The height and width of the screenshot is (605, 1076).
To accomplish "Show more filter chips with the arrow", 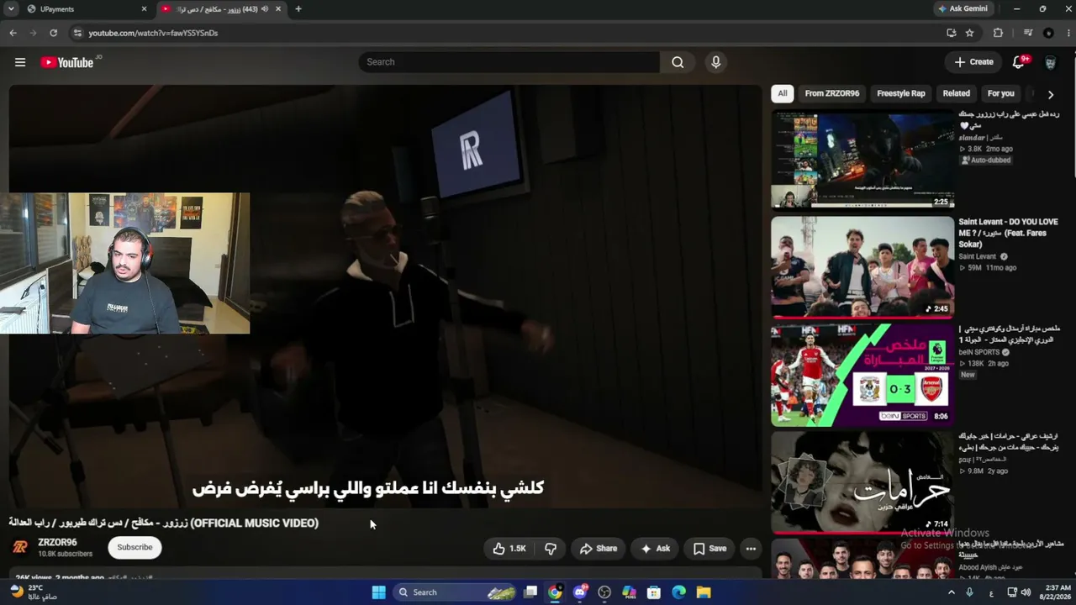I will pyautogui.click(x=1050, y=94).
